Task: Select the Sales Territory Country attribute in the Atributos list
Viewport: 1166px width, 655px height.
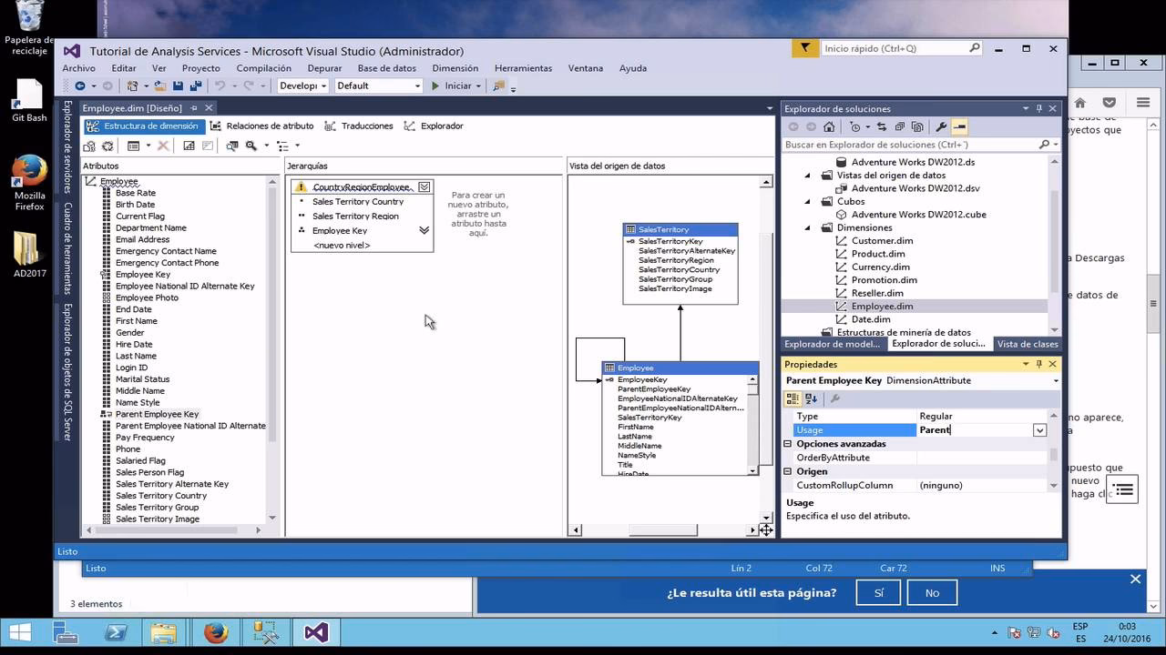Action: [x=161, y=496]
